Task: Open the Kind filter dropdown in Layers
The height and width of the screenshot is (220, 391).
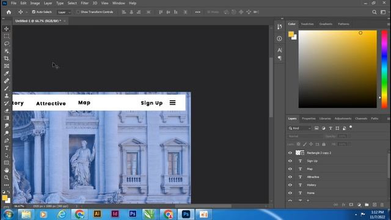Action: pos(300,128)
